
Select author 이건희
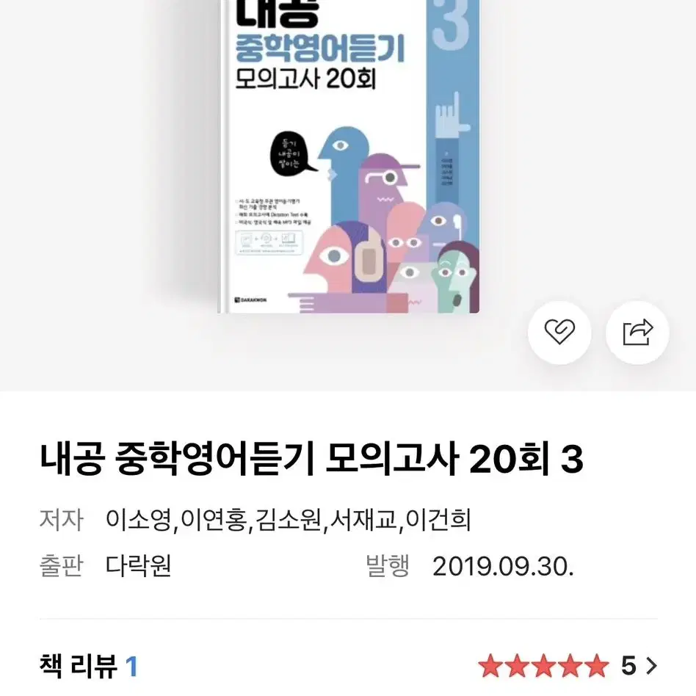(x=438, y=519)
